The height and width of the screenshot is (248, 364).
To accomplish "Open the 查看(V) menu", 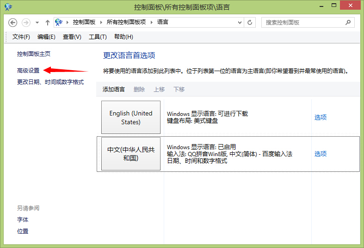I will pyautogui.click(x=72, y=37).
